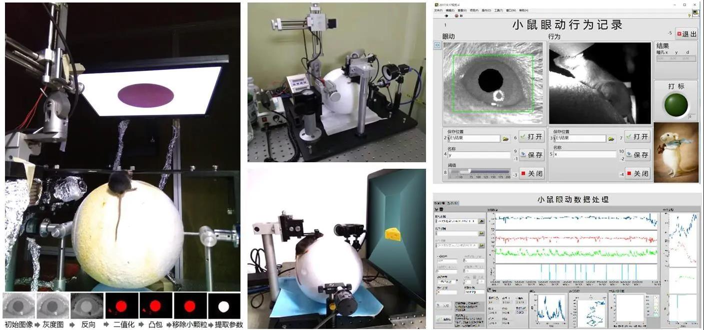Select the blue image tool left of 眼动 display
704x330 pixels.
click(436, 45)
